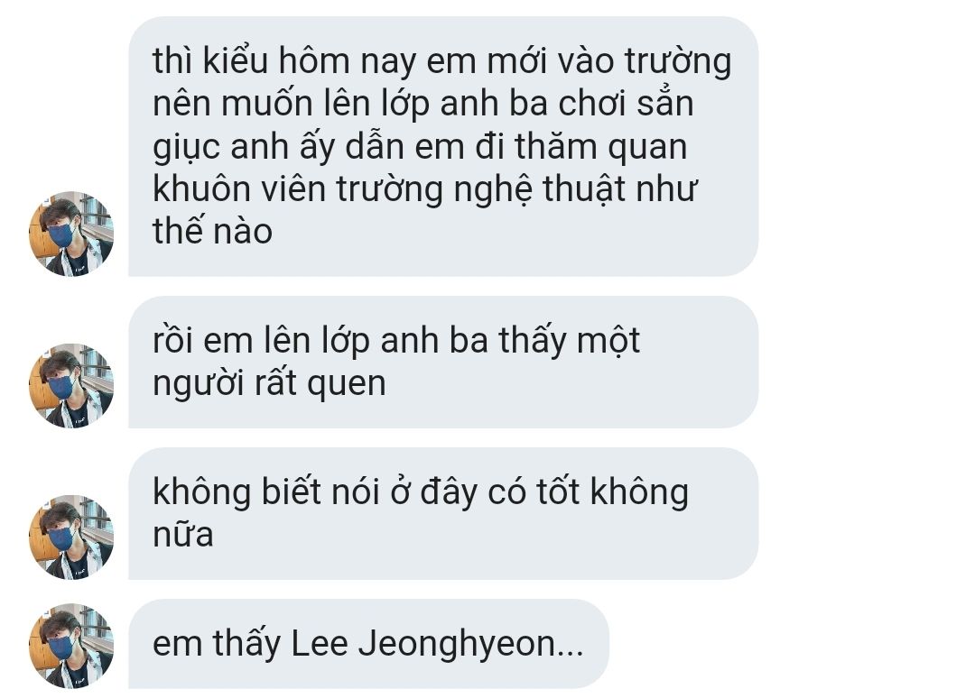Image resolution: width=975 pixels, height=698 pixels.
Task: Select message 'rồi em lên lớp anh ba'
Action: 442,362
